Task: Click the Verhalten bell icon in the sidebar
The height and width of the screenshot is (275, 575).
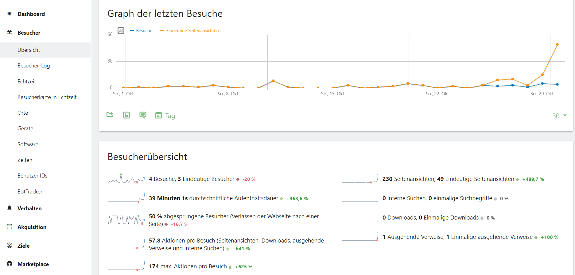Action: (10, 208)
